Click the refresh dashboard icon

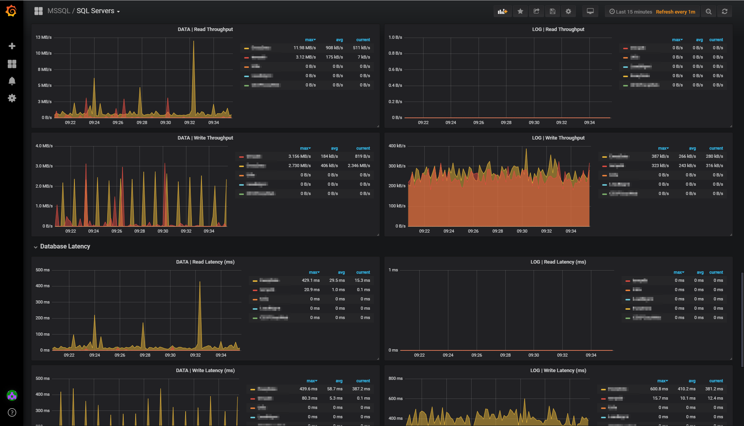click(725, 12)
